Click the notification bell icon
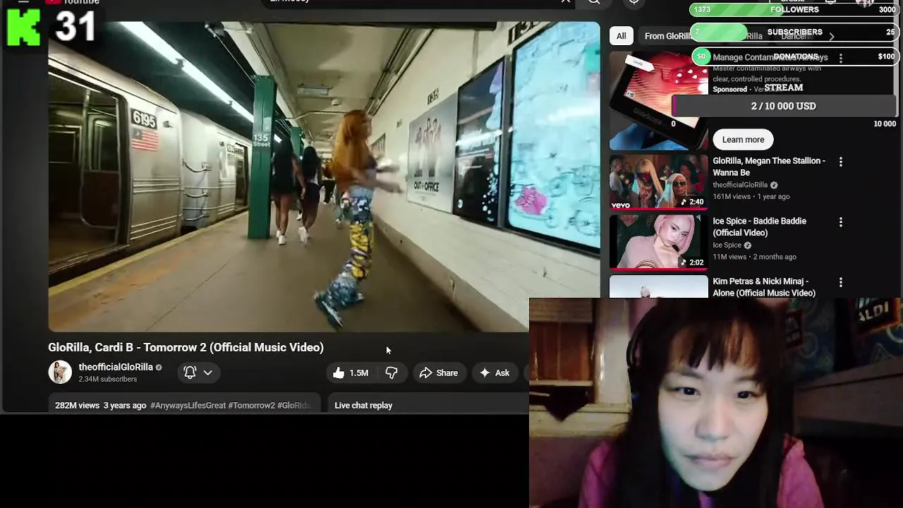Viewport: 903px width, 508px height. coord(190,373)
